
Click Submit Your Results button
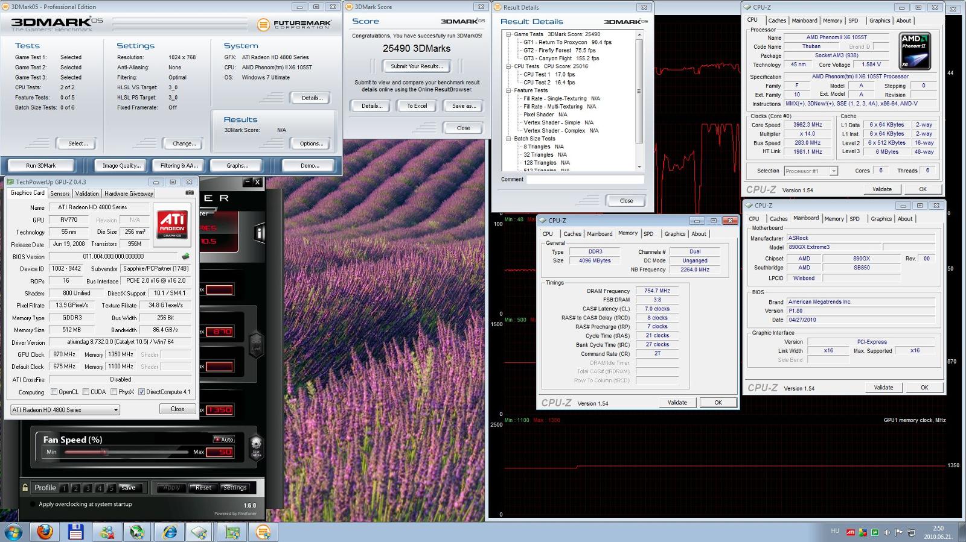click(x=417, y=66)
